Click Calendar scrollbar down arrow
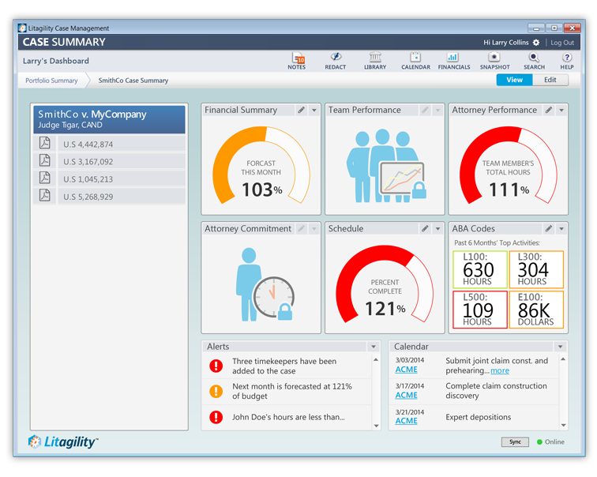Viewport: 597px width, 477px height. pyautogui.click(x=564, y=425)
